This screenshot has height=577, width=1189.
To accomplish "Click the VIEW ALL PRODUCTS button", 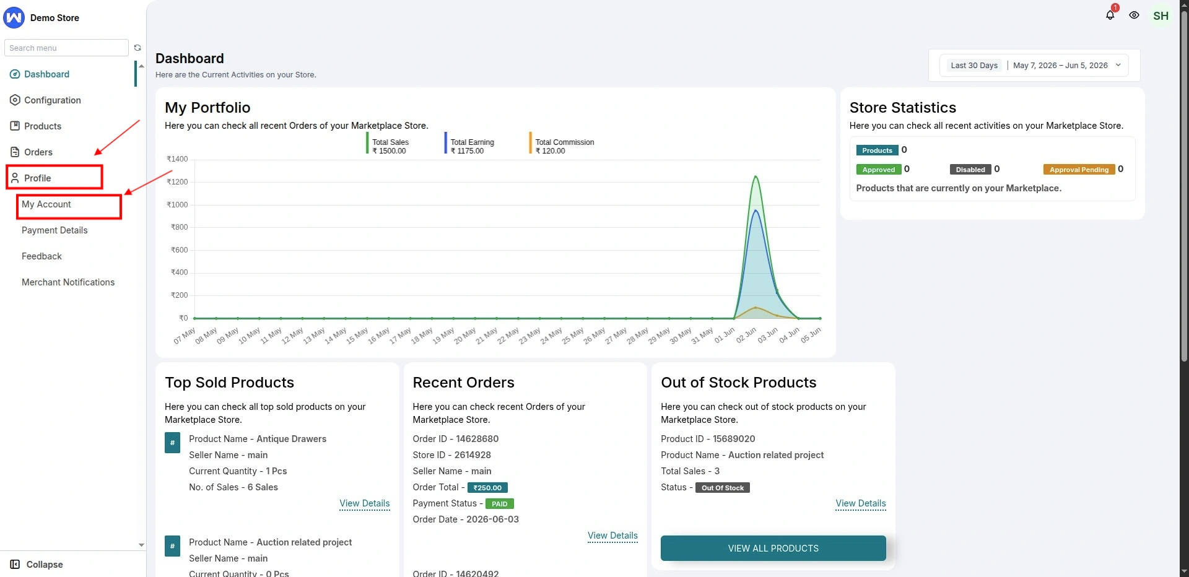I will [x=773, y=549].
